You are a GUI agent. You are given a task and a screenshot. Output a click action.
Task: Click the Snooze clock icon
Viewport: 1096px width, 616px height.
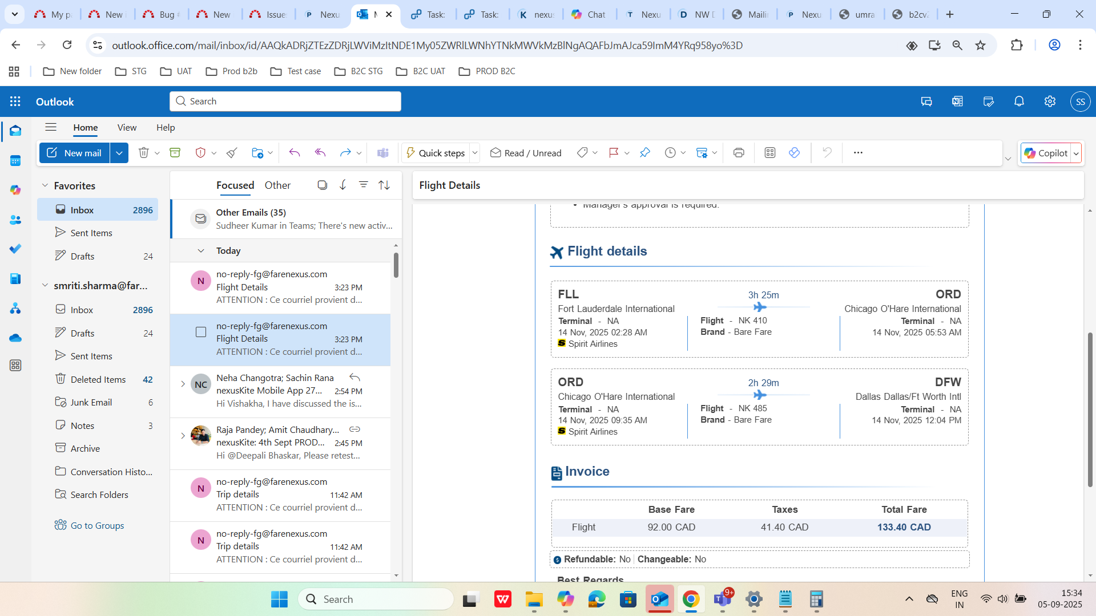pyautogui.click(x=671, y=153)
